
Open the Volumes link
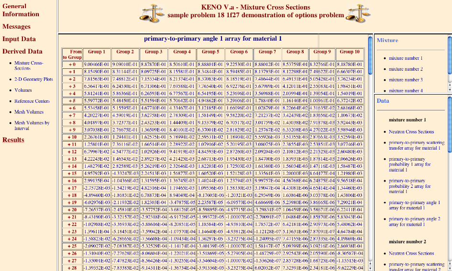pyautogui.click(x=23, y=90)
